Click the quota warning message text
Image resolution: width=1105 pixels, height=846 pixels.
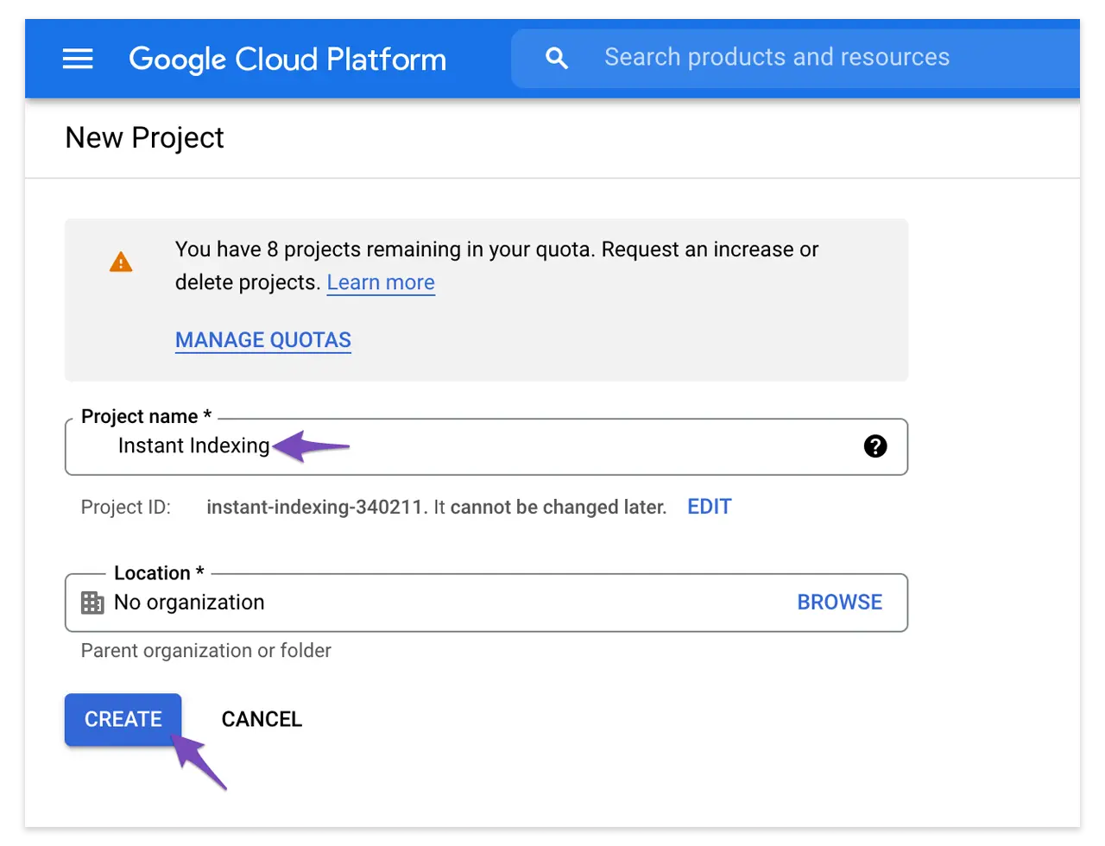[496, 266]
